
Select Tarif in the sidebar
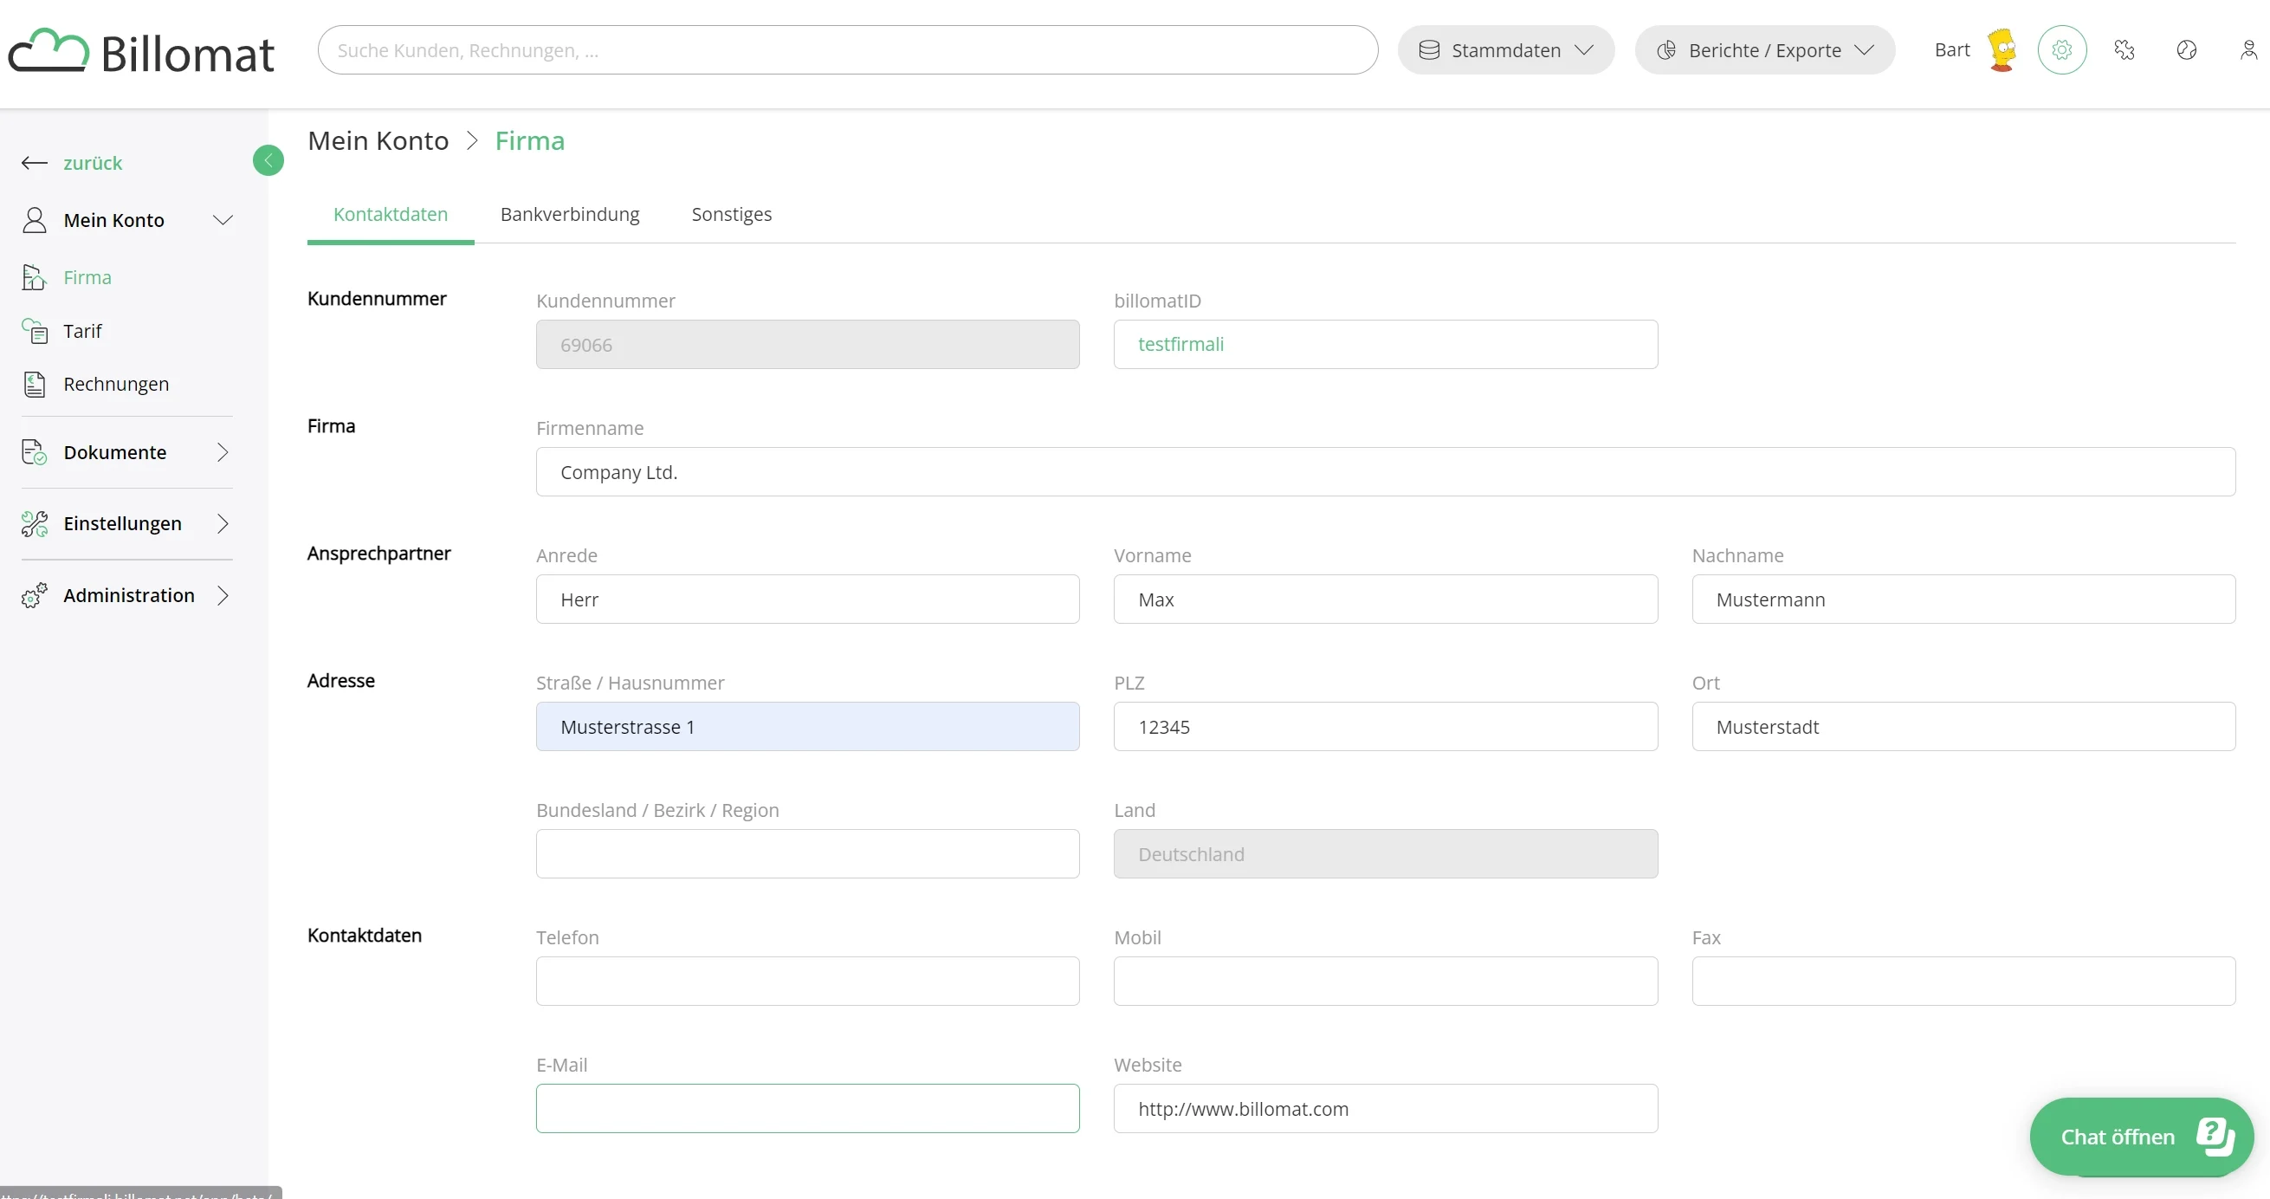82,332
